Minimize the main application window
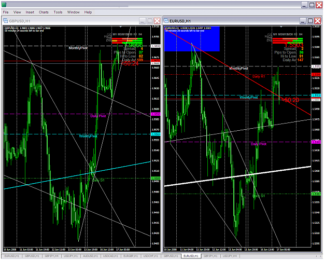Viewport: 324px width, 260px height. tap(304, 5)
